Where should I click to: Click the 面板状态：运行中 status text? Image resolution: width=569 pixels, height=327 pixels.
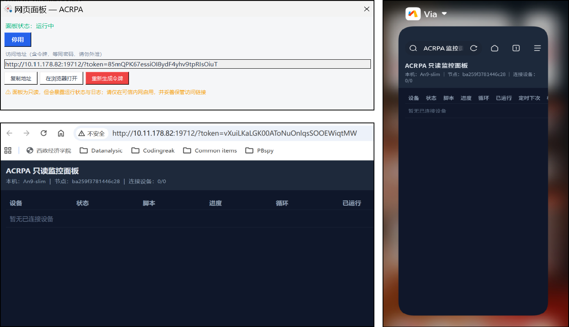[30, 26]
